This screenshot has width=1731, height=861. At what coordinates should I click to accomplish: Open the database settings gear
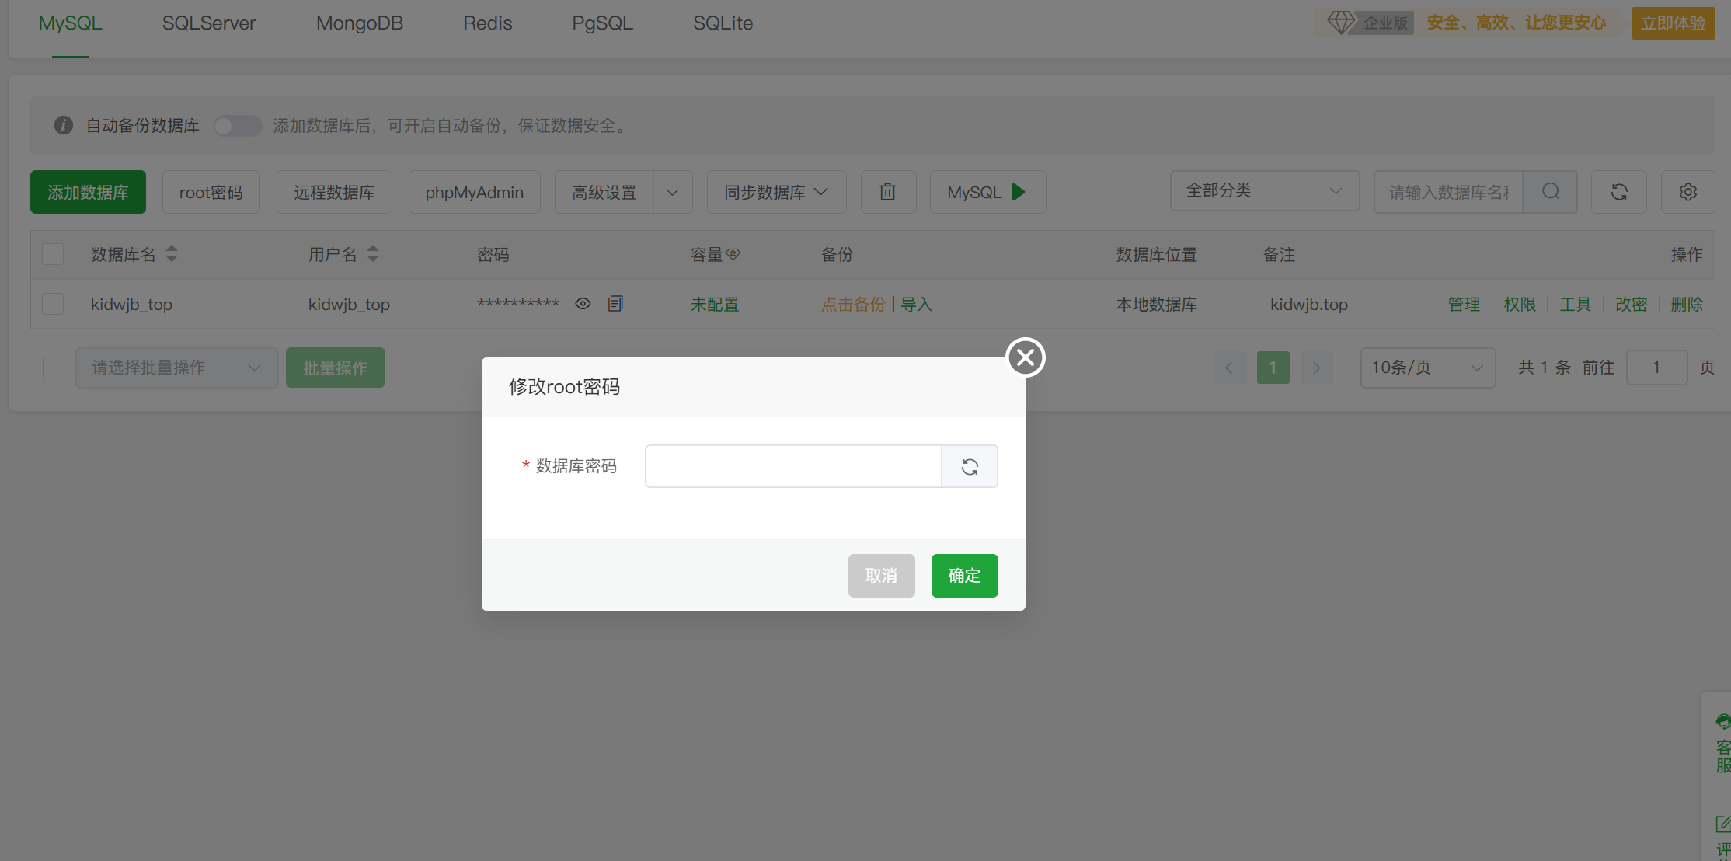coord(1687,191)
